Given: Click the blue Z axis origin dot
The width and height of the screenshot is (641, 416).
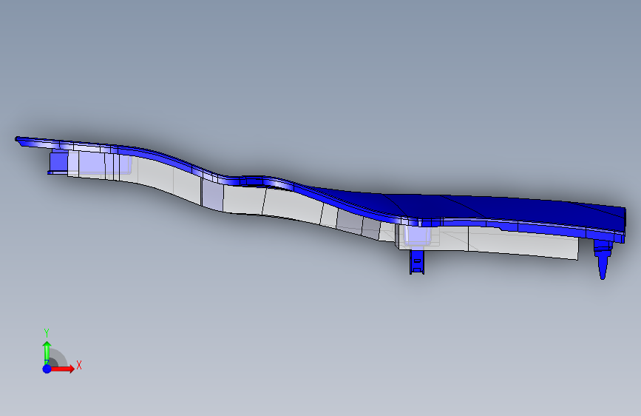Looking at the screenshot, I should point(47,369).
